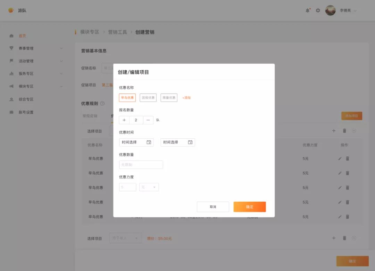Click the plus icon beside the bottom 选择项目 row

[x=334, y=238]
